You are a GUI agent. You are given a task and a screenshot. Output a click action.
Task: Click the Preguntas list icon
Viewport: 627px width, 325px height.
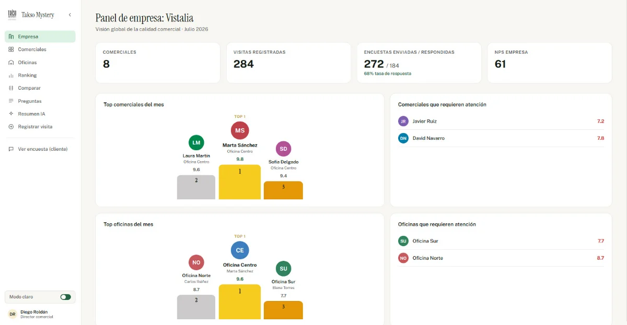pyautogui.click(x=11, y=101)
